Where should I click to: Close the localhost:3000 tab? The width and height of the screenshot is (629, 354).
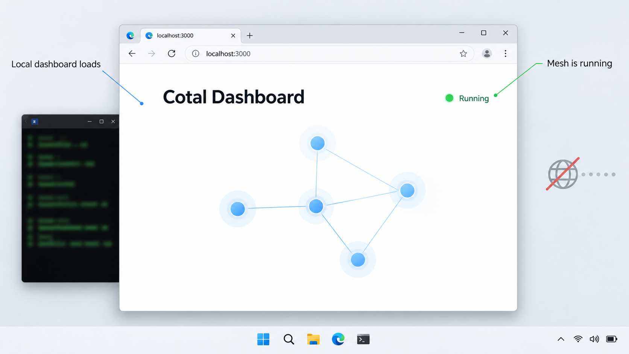[x=233, y=35]
